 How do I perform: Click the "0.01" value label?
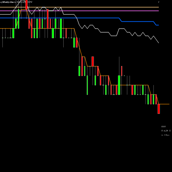(x=163, y=127)
